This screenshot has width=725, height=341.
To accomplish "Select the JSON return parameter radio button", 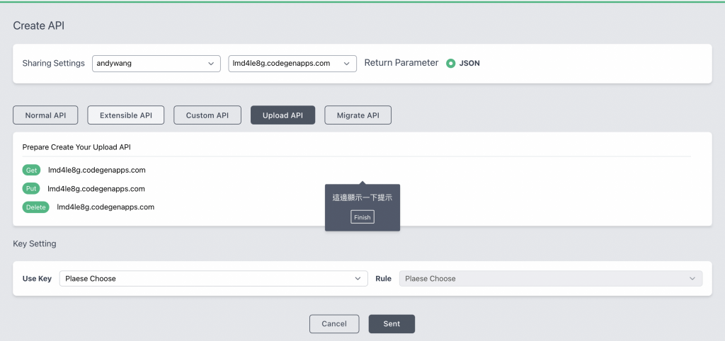I will pos(451,63).
